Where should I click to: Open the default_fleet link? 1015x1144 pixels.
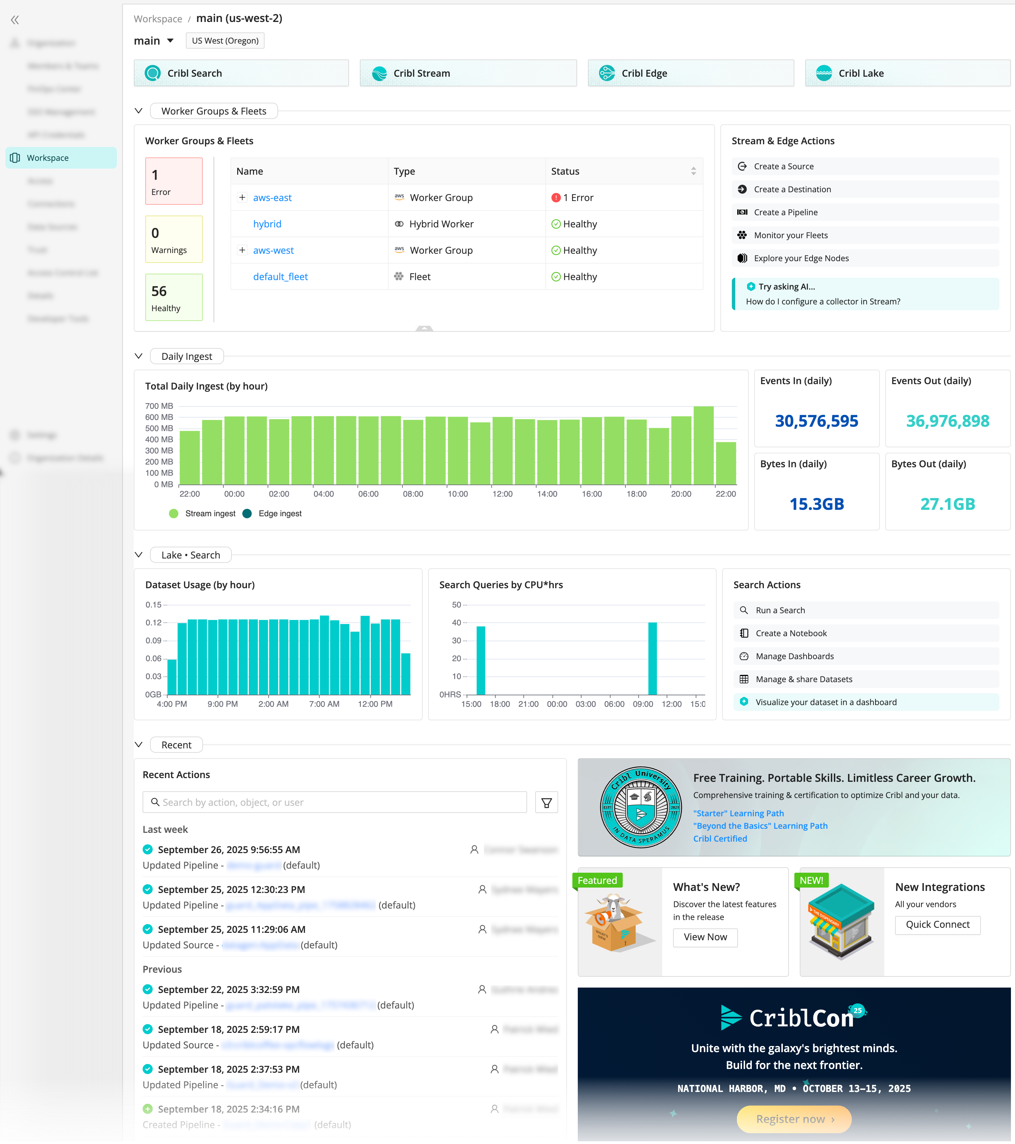coord(280,276)
